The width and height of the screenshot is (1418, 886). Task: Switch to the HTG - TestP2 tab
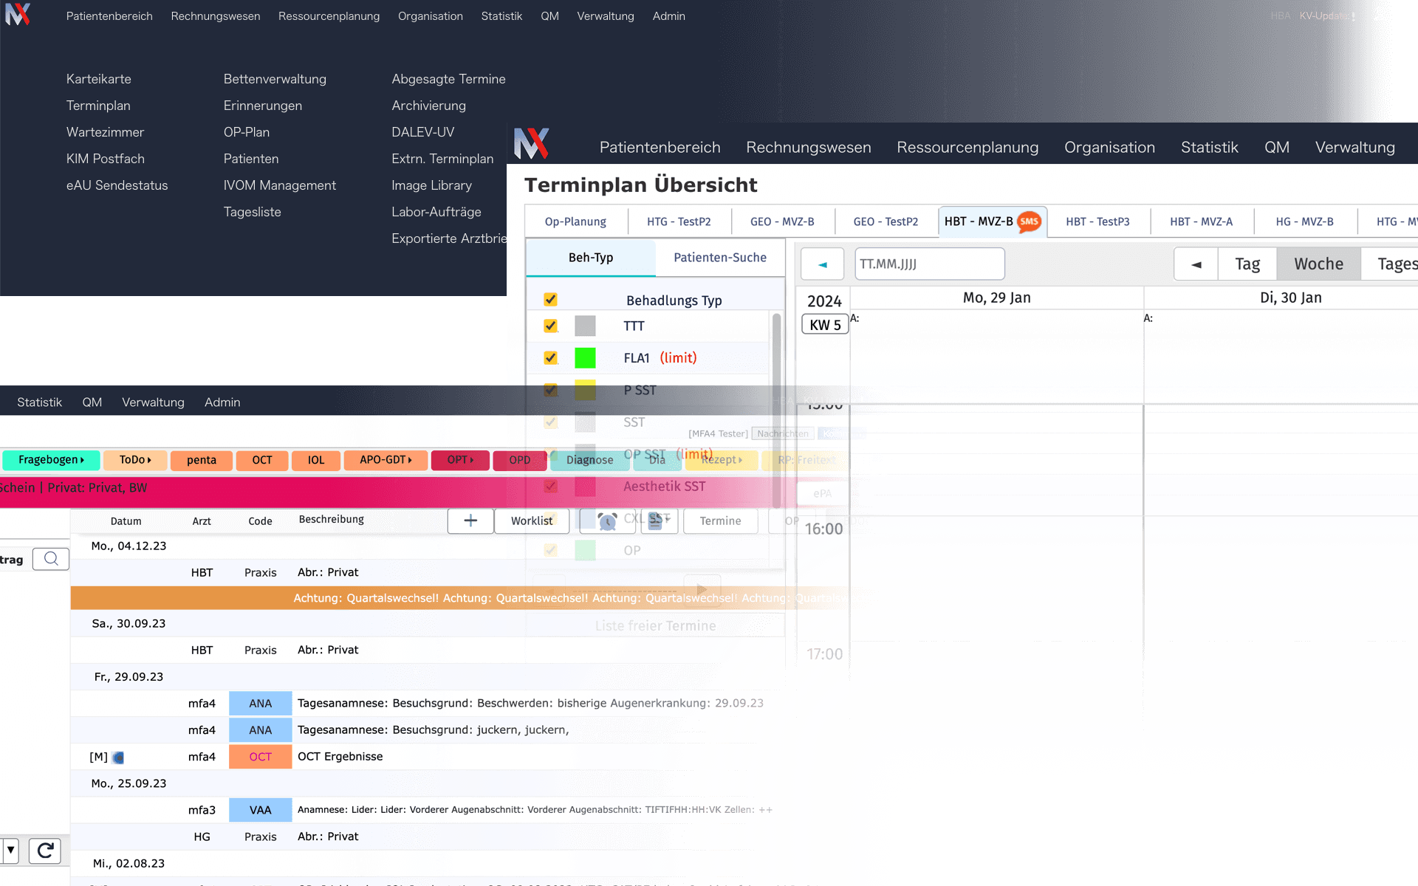point(679,221)
